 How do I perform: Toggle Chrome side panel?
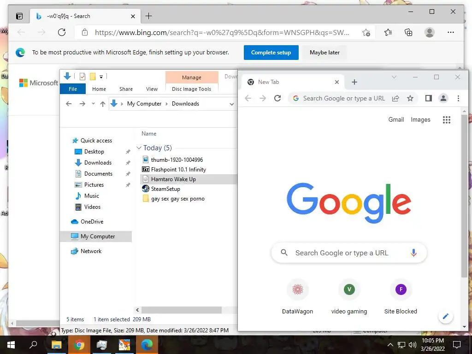point(429,98)
